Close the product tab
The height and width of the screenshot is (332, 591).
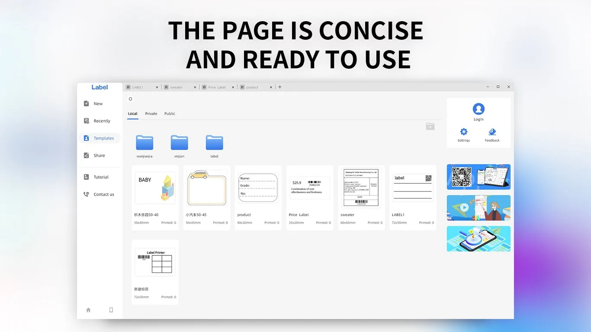(x=271, y=87)
